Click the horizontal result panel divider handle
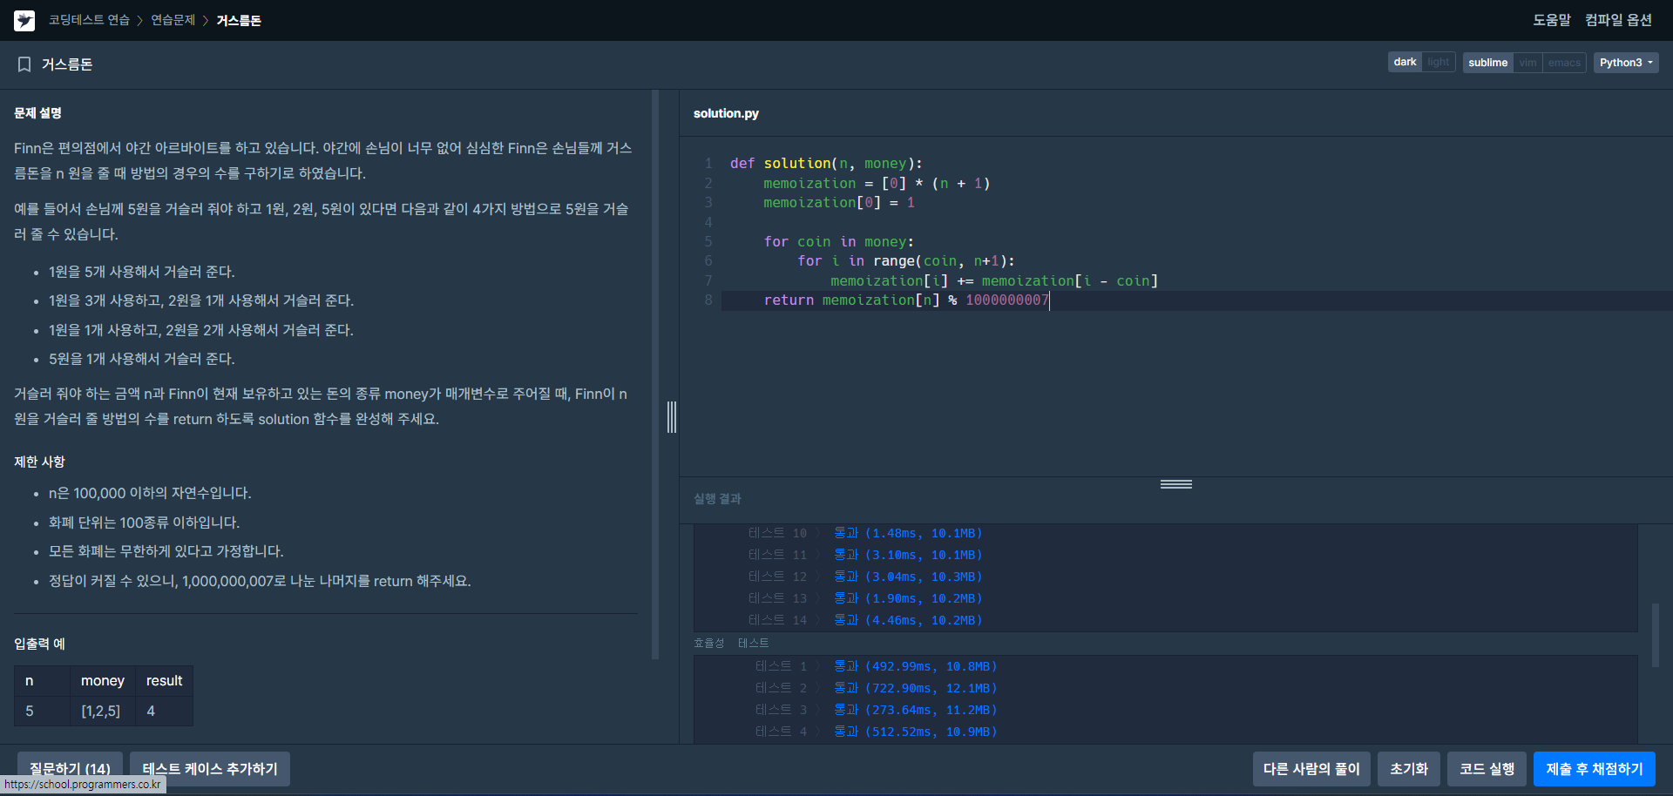Image resolution: width=1673 pixels, height=796 pixels. 1176,484
